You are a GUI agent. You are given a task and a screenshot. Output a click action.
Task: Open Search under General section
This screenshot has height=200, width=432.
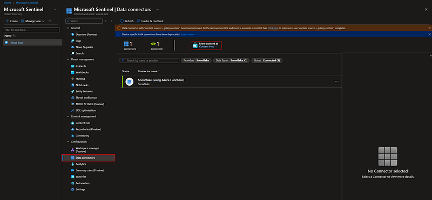point(79,53)
